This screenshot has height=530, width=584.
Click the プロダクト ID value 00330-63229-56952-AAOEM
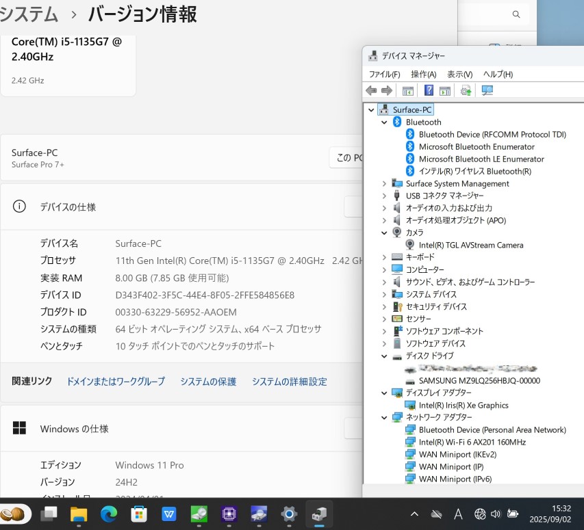176,312
